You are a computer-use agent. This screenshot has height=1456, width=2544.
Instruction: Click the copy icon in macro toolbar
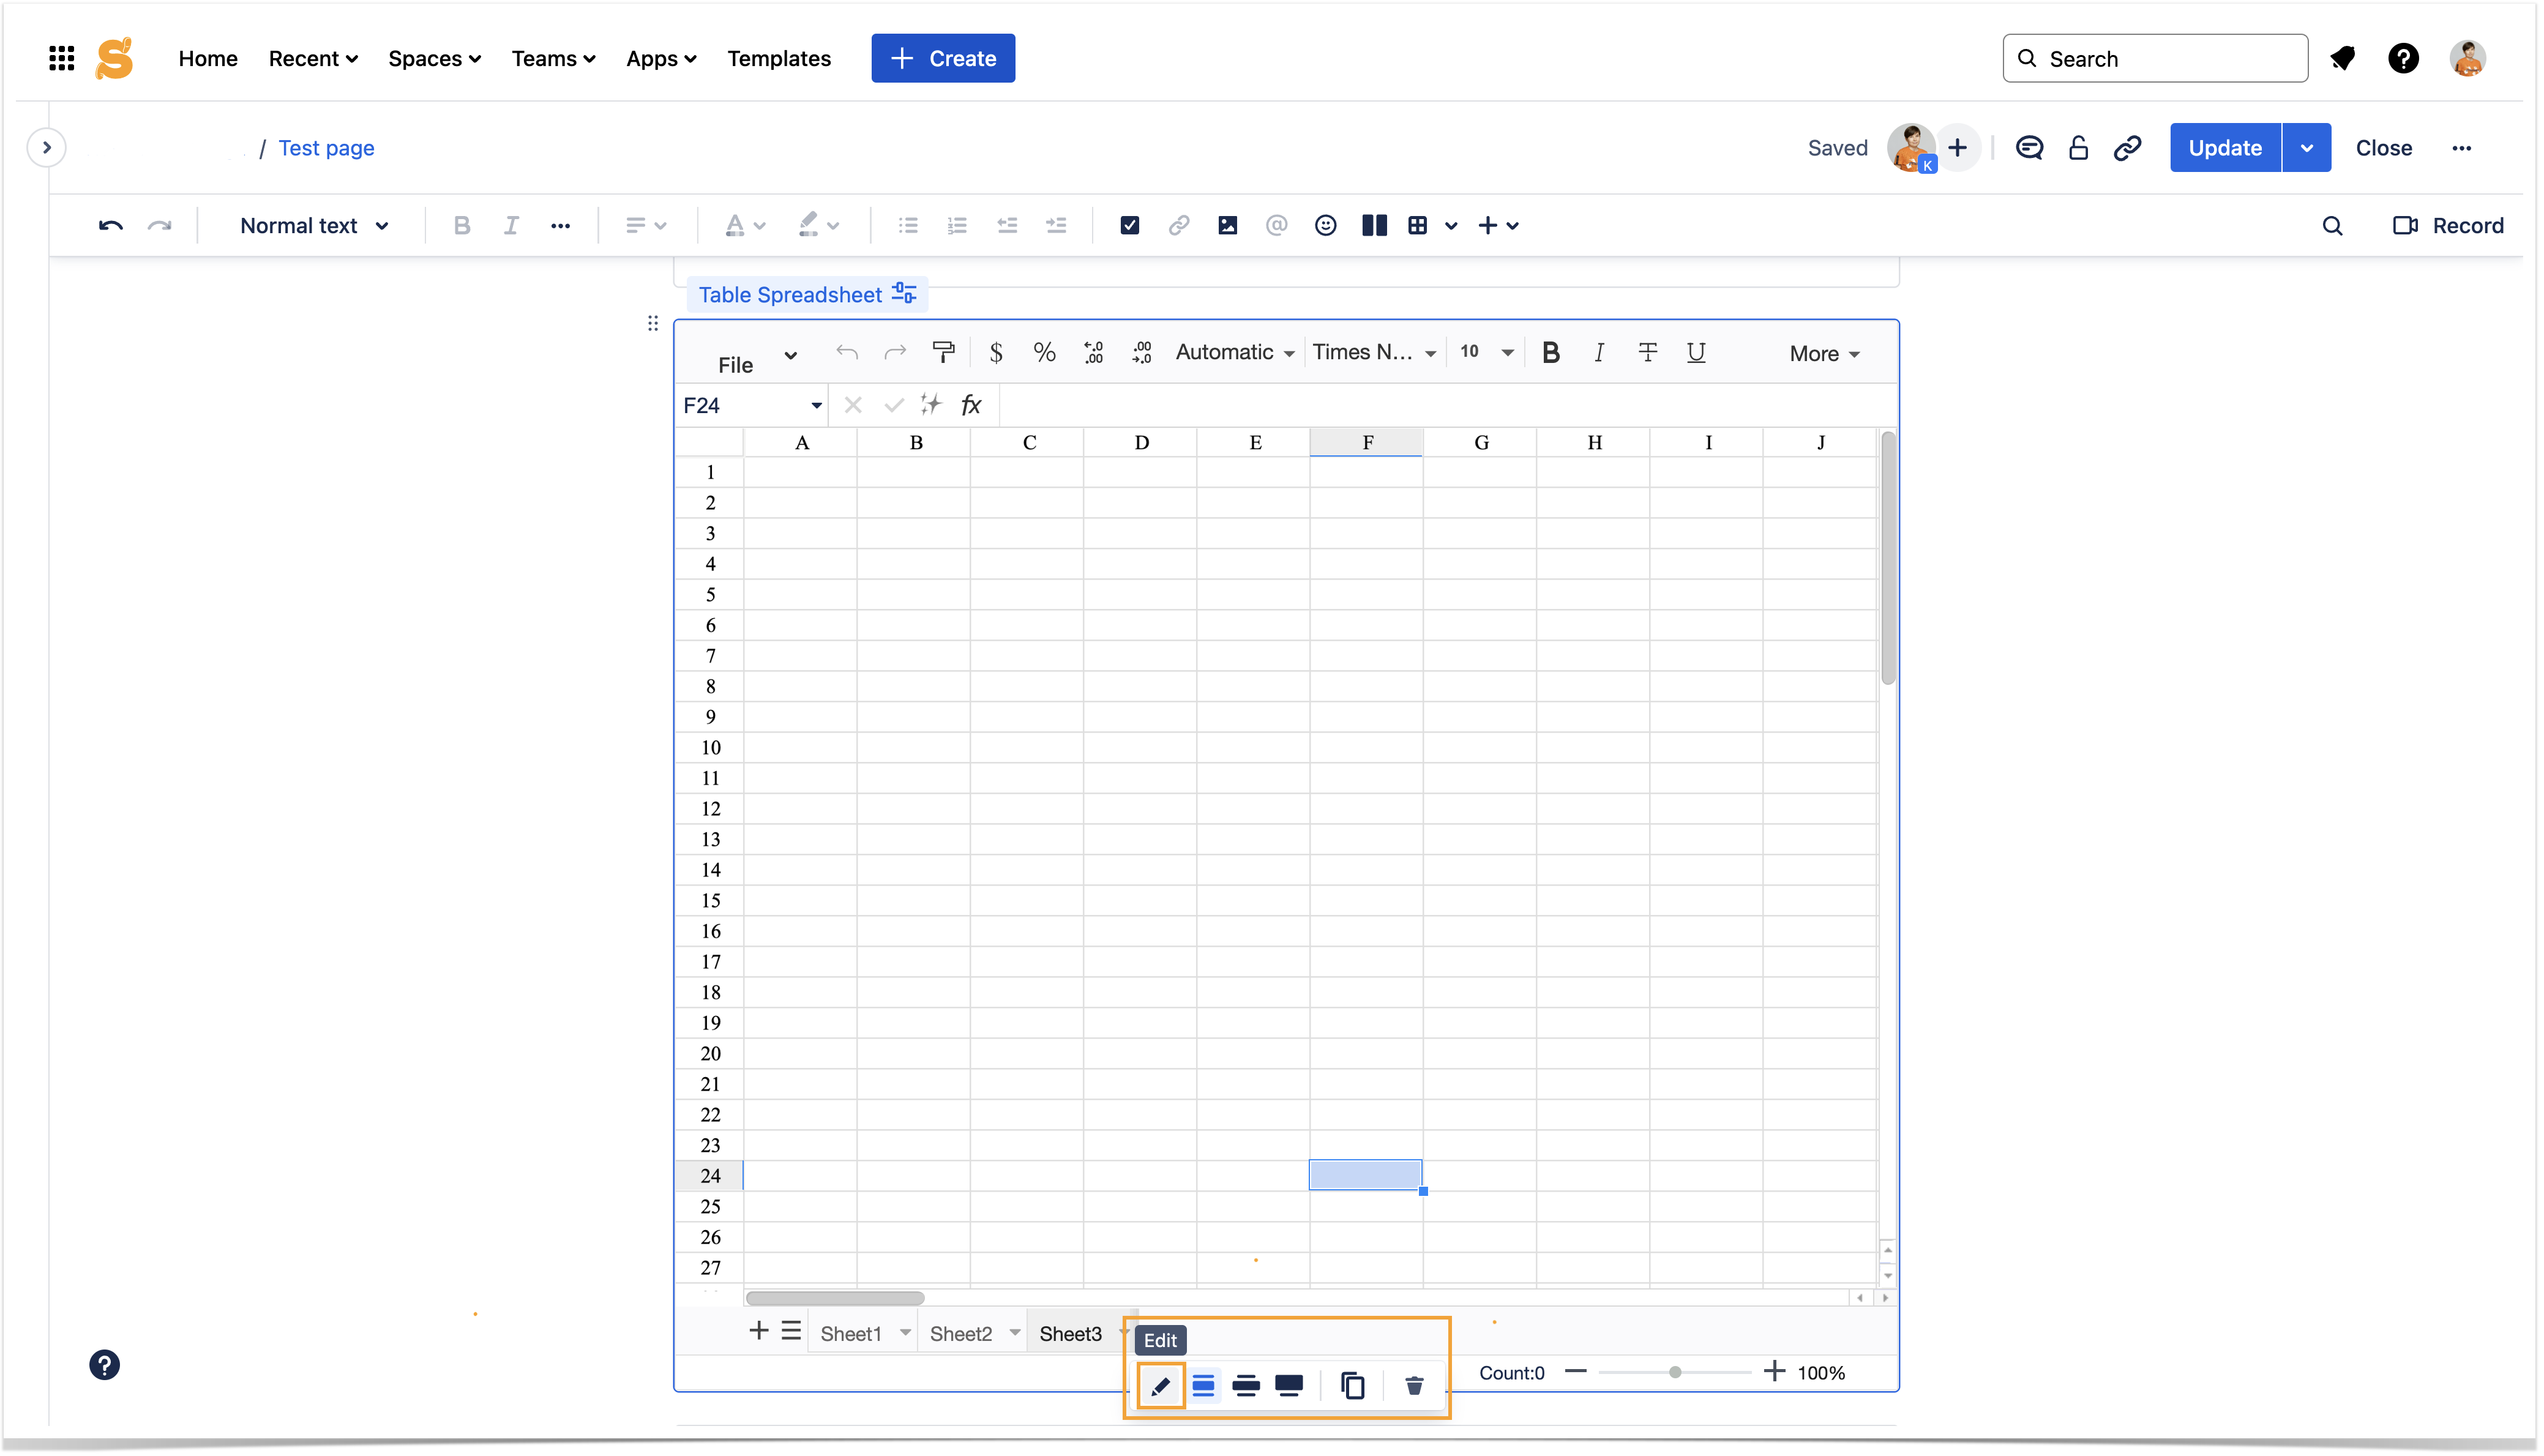point(1352,1386)
